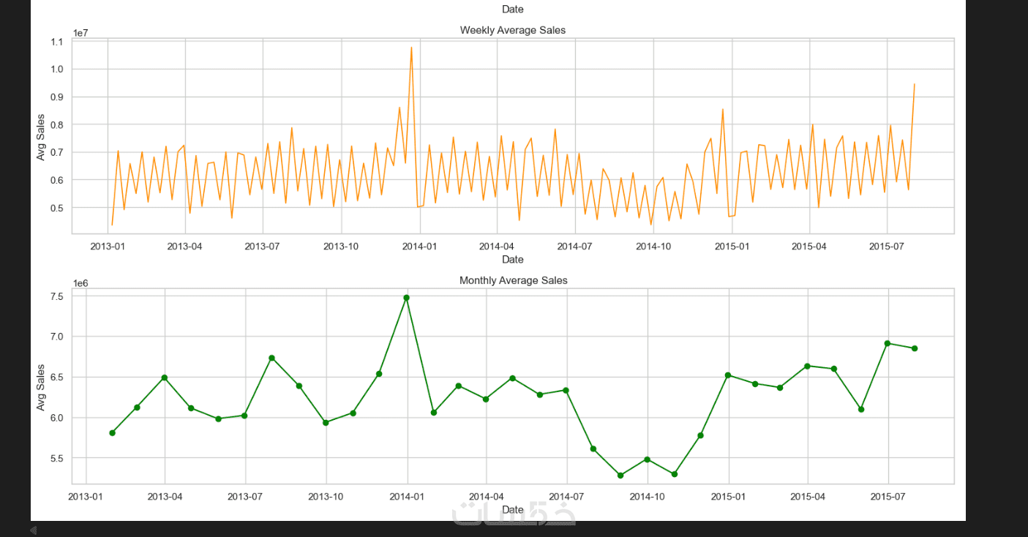Click the last green data point of monthly chart
Viewport: 1028px width, 537px height.
(915, 348)
